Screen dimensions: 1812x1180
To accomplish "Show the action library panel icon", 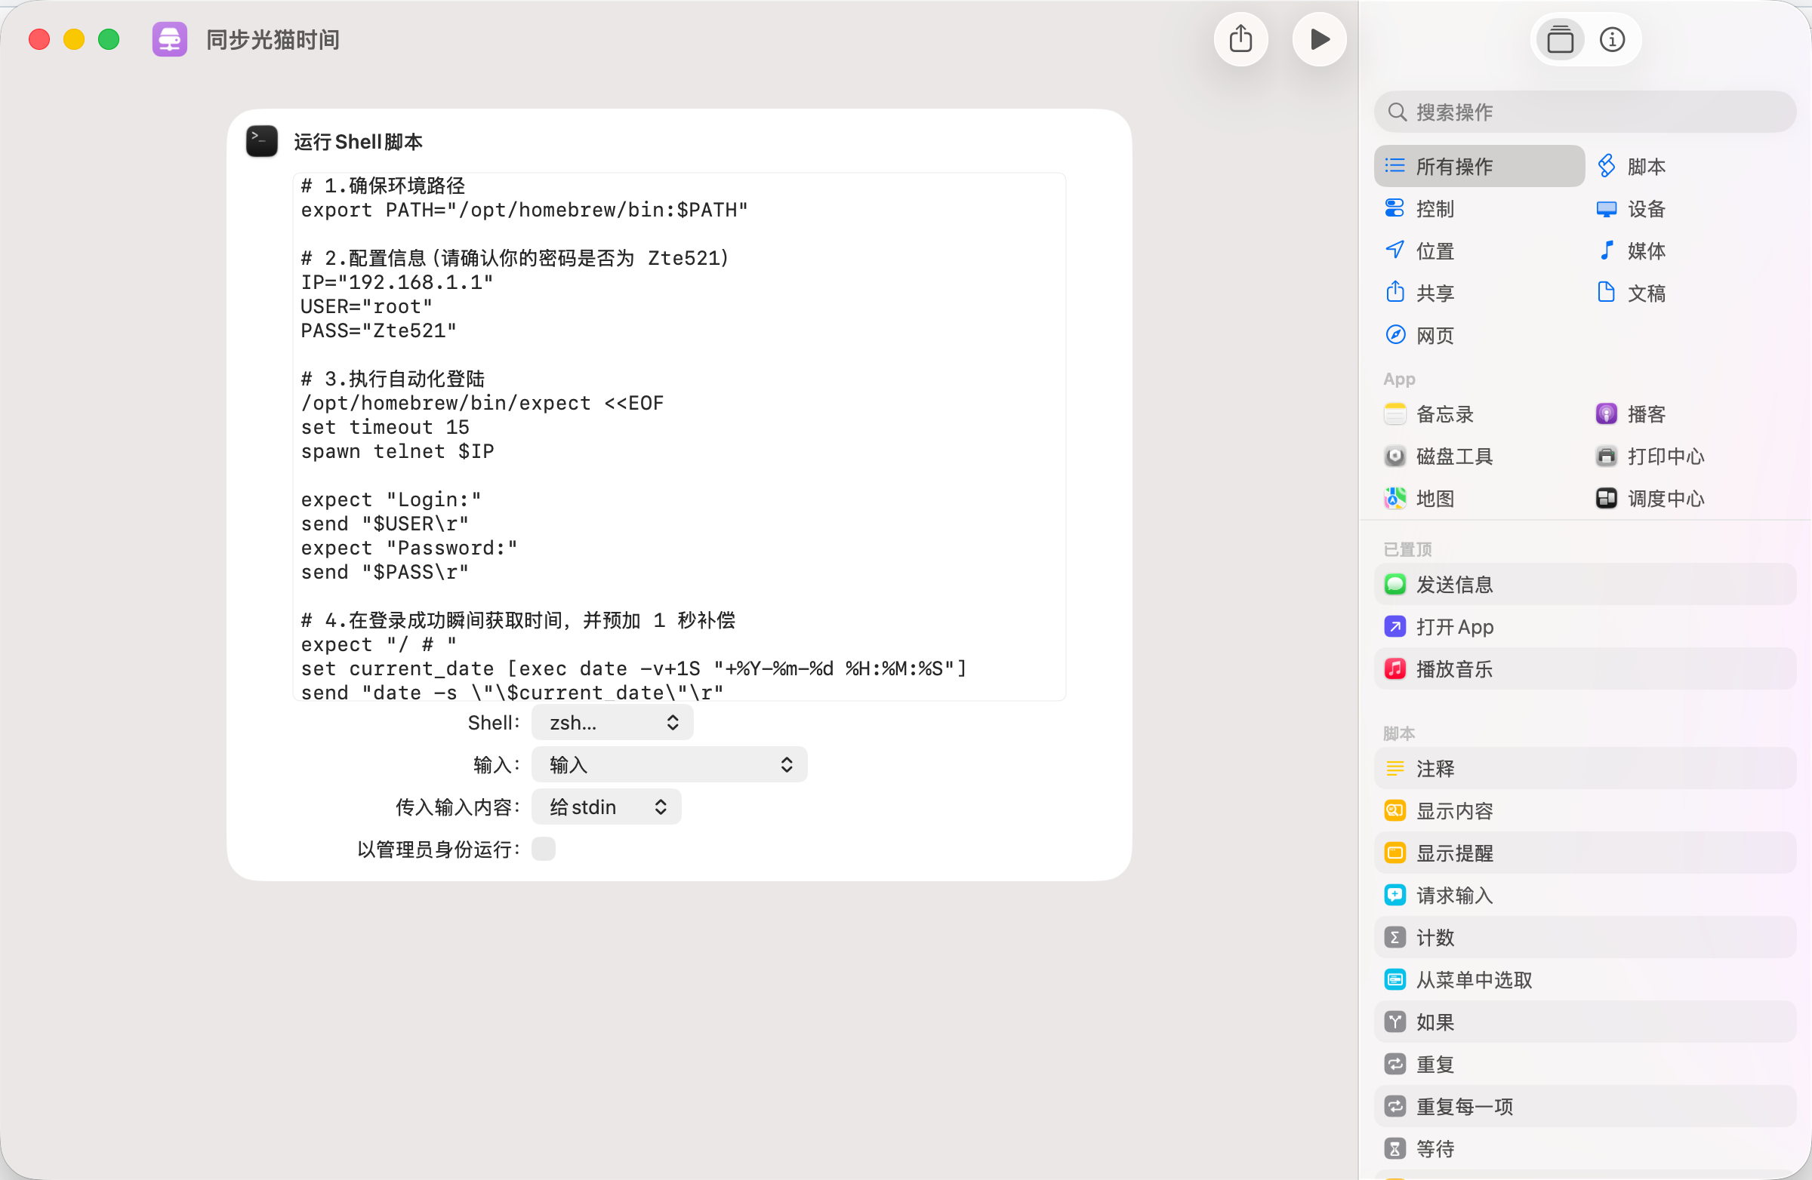I will pos(1560,39).
